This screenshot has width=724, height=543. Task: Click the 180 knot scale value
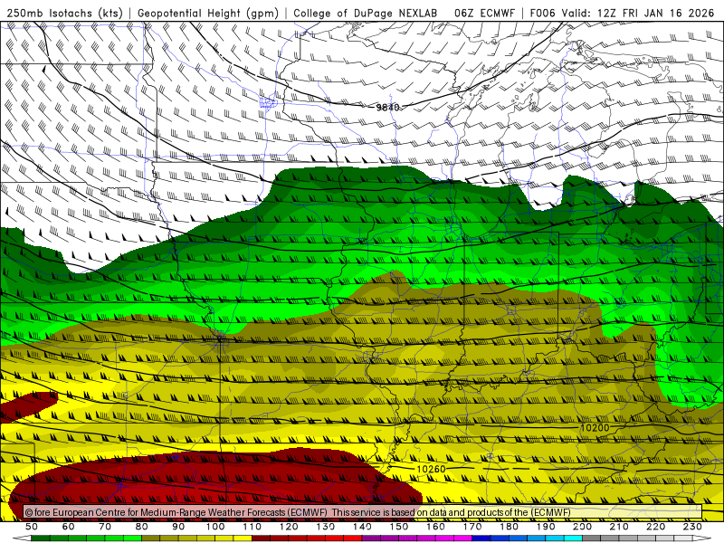point(509,527)
